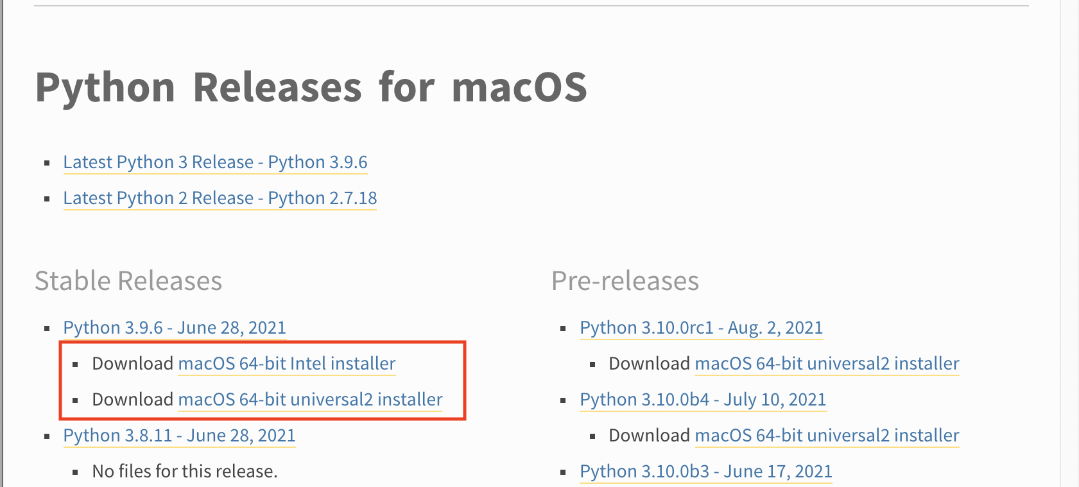
Task: Click the bullet beside Python 3.8.11 entry
Action: pyautogui.click(x=45, y=434)
